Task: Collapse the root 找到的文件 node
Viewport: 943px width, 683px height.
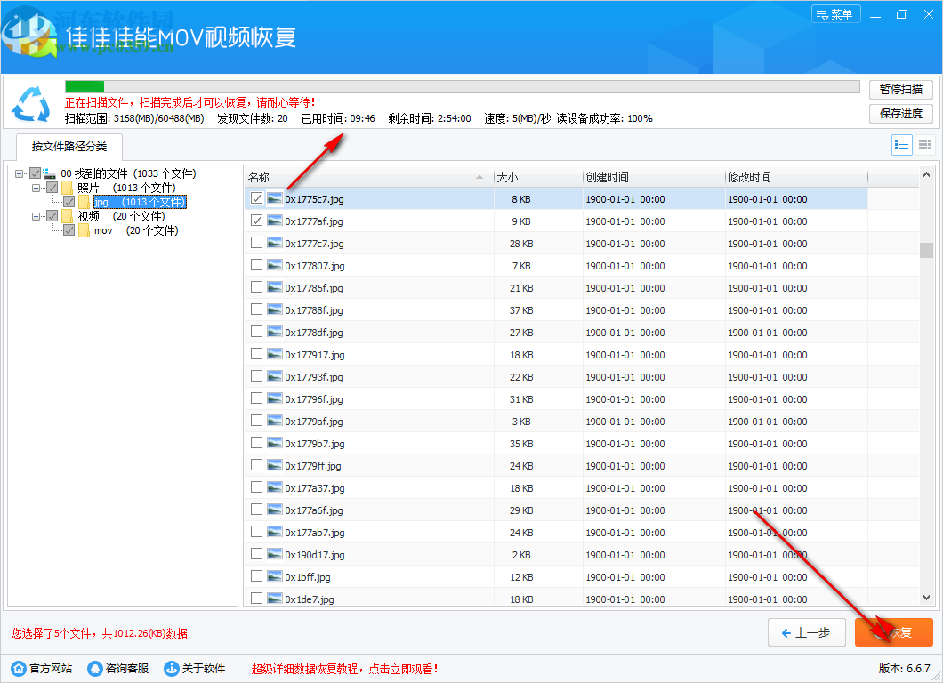Action: 20,173
